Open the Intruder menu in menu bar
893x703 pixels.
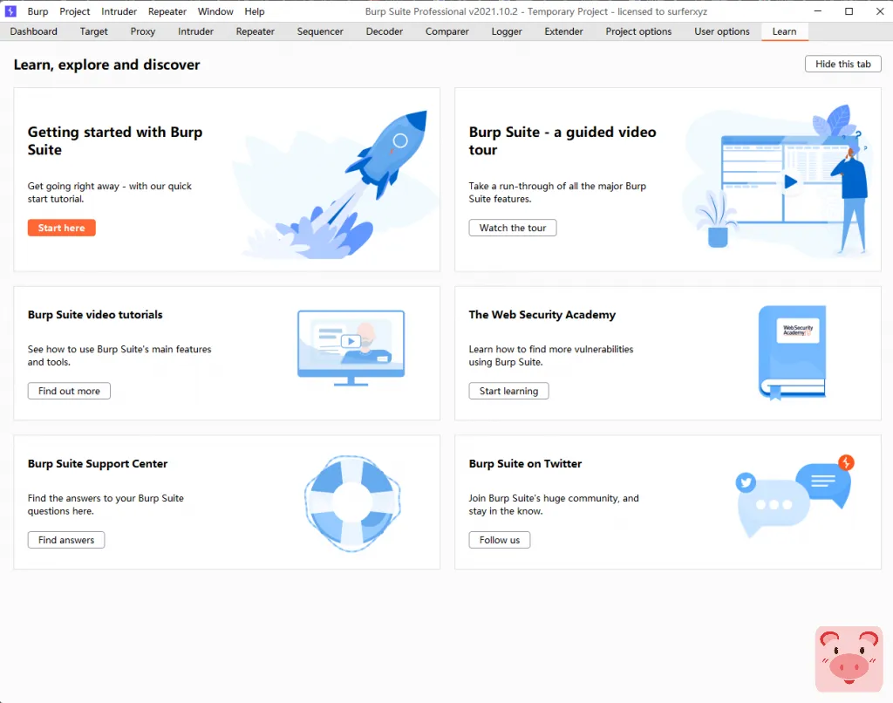pos(119,11)
